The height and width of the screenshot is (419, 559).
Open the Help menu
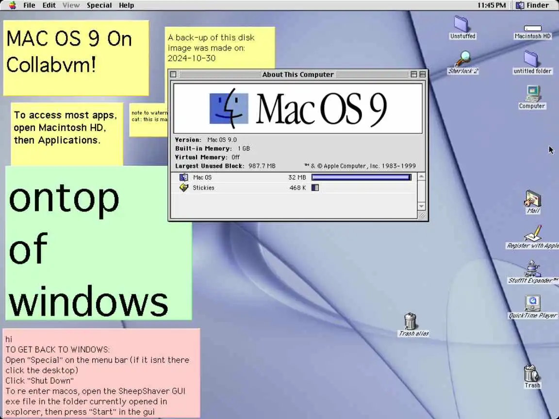coord(126,5)
